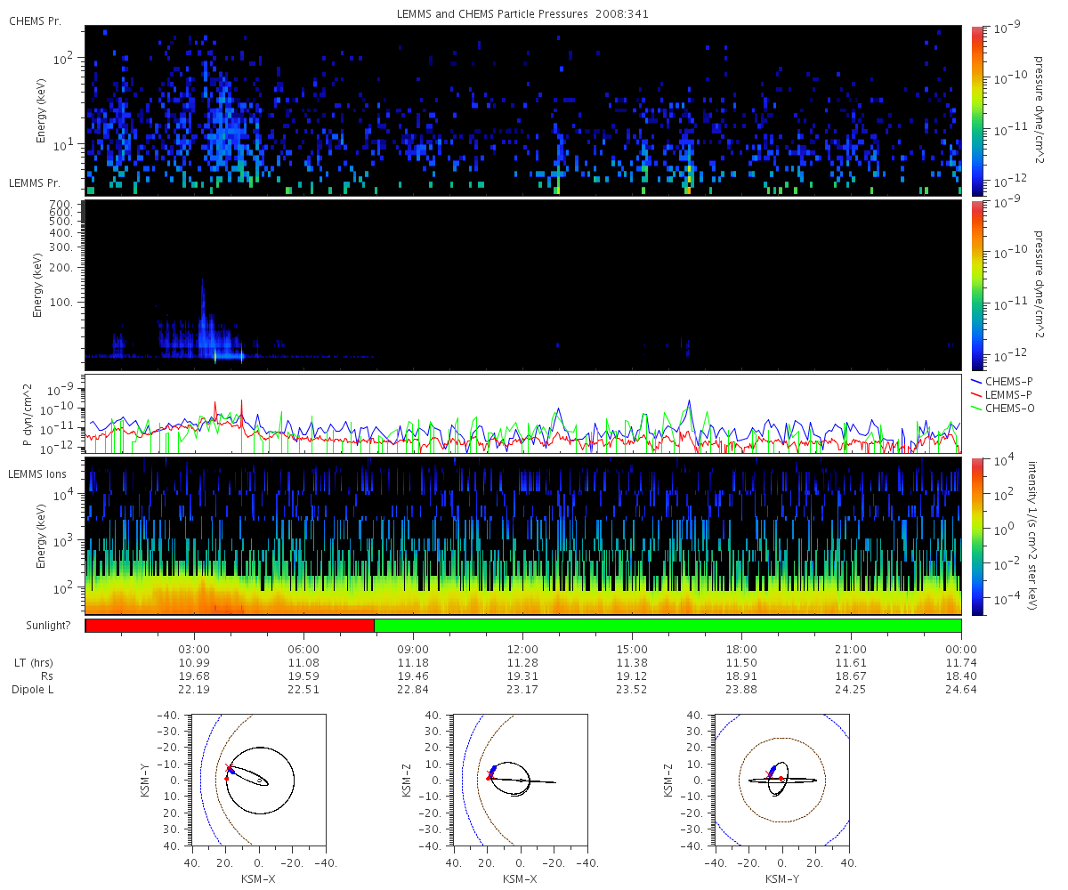The image size is (1068, 890).
Task: Click the Dipole L value '24.64'
Action: click(961, 690)
